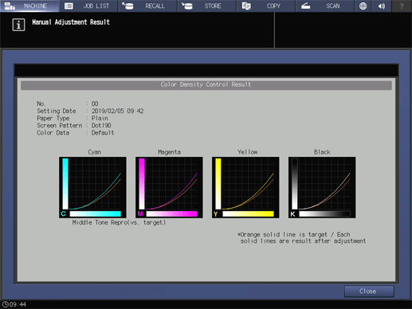The width and height of the screenshot is (412, 309).
Task: Select the STORE tab
Action: point(207,6)
